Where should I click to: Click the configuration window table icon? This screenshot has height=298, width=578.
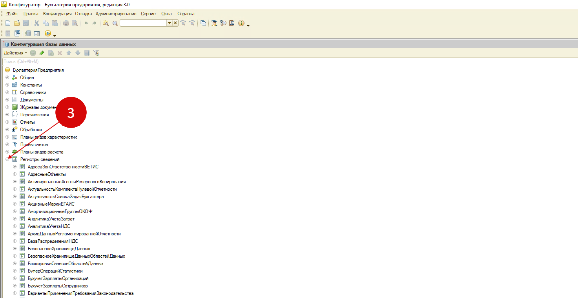[x=36, y=33]
